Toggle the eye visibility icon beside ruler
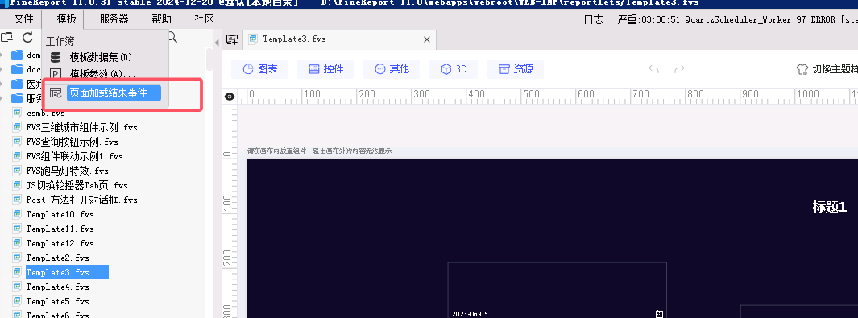The image size is (858, 318). [230, 96]
